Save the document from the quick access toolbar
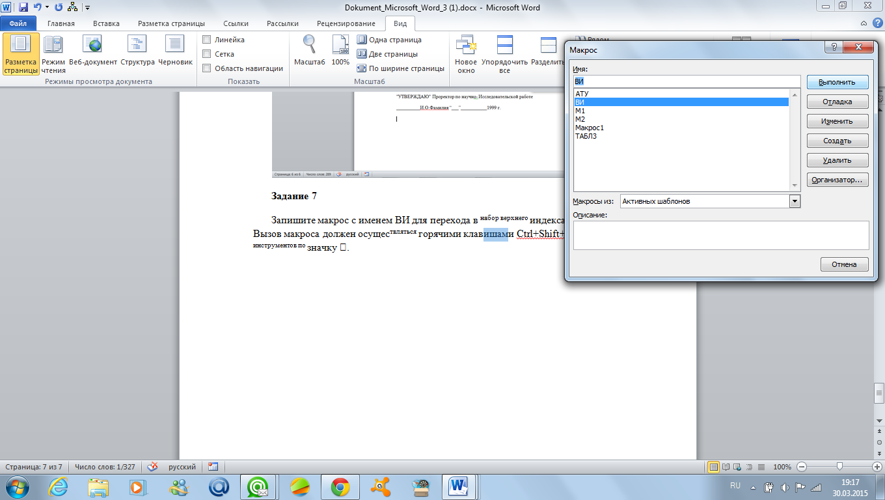This screenshot has width=885, height=500. [23, 8]
